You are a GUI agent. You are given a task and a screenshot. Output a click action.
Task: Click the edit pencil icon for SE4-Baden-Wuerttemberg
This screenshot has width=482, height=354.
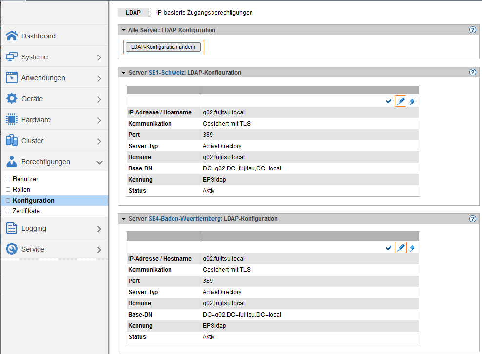[401, 248]
